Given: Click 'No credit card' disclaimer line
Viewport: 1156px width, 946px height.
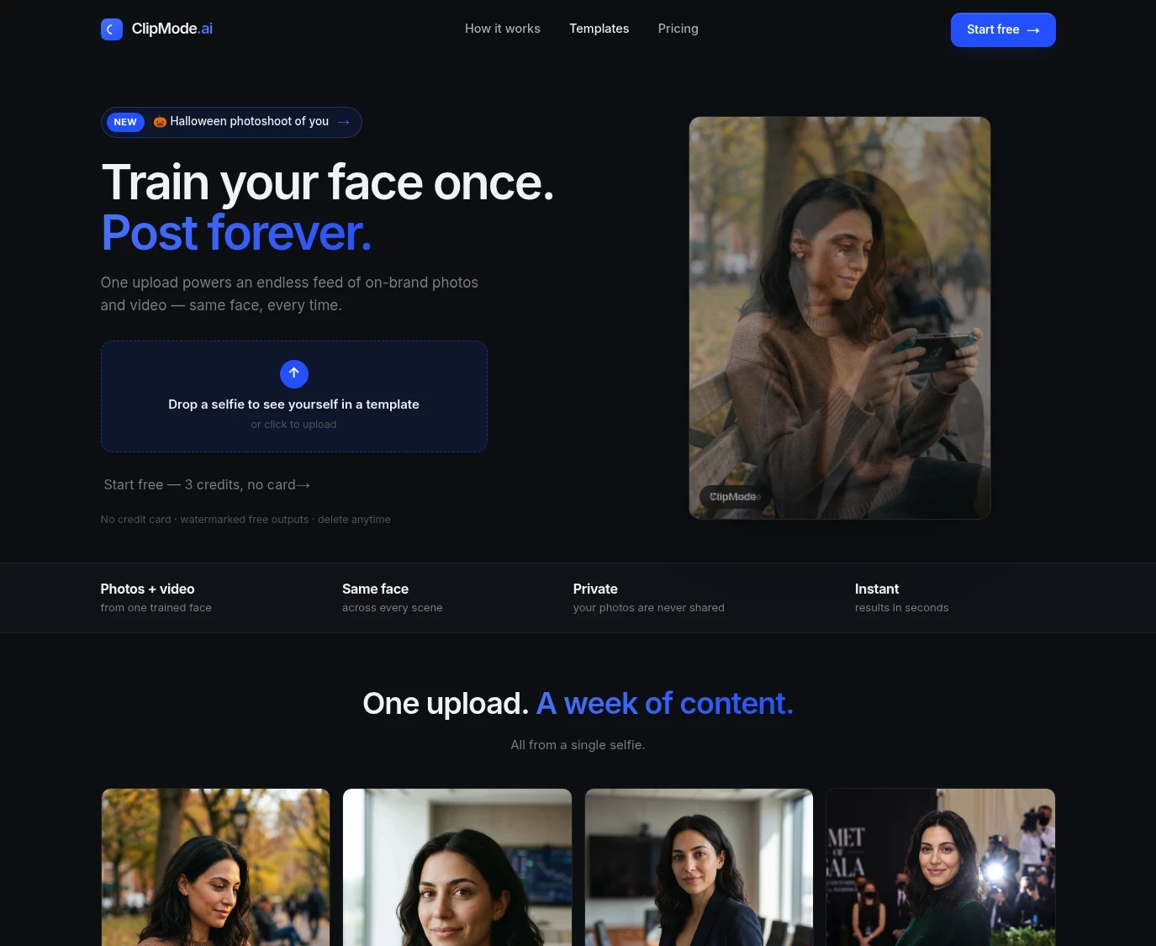Looking at the screenshot, I should pyautogui.click(x=245, y=520).
